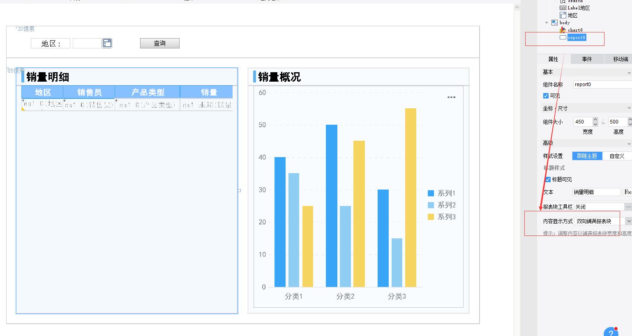This screenshot has width=632, height=336.
Task: Click the report0 block icon in tree
Action: (563, 37)
